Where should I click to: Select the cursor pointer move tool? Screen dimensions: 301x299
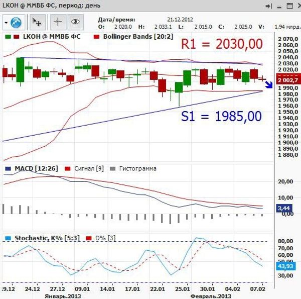(37, 22)
